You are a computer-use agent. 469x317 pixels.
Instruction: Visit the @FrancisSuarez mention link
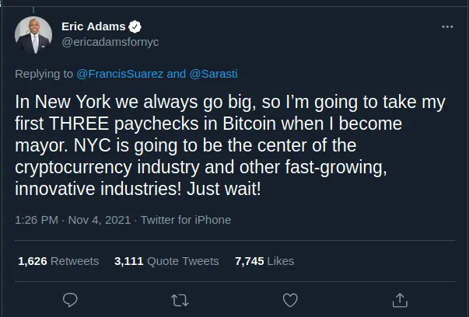(120, 75)
